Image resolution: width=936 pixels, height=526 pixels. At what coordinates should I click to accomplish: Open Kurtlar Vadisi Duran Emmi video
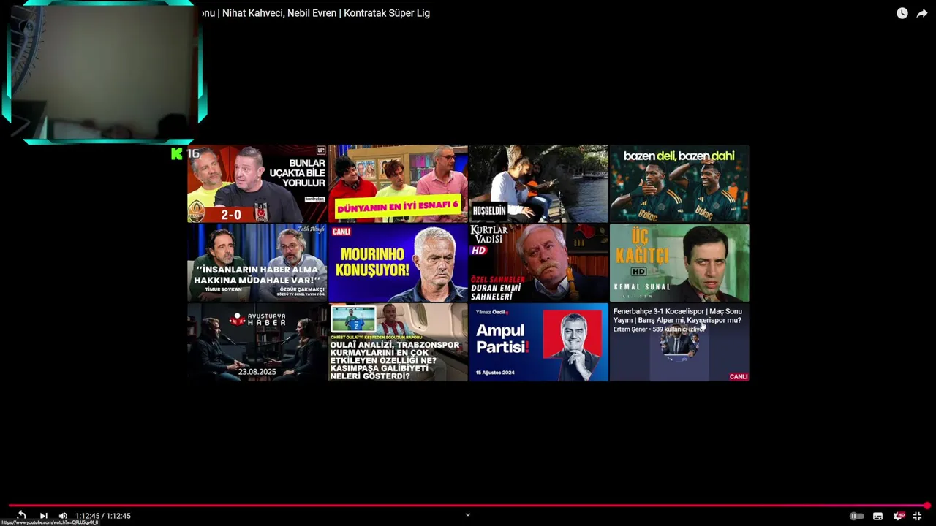coord(538,263)
